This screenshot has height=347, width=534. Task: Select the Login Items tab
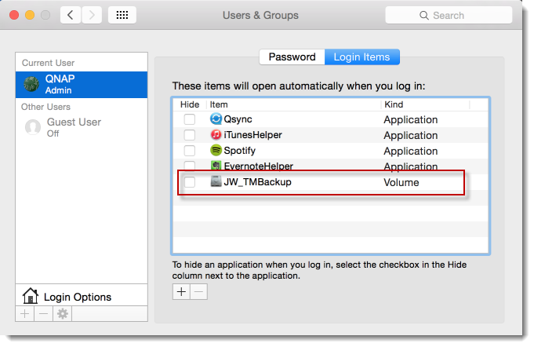tap(361, 57)
